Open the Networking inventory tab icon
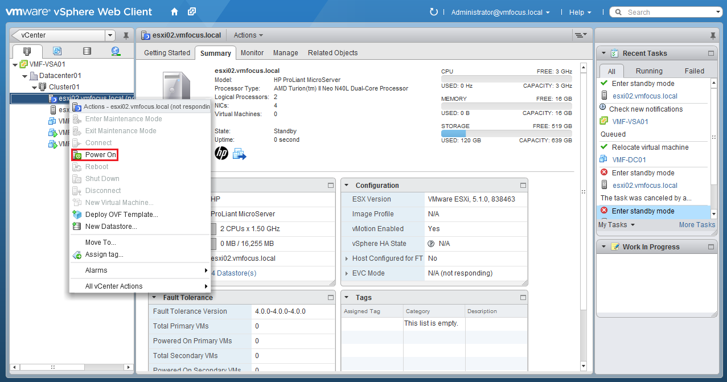The image size is (727, 382). coord(116,51)
